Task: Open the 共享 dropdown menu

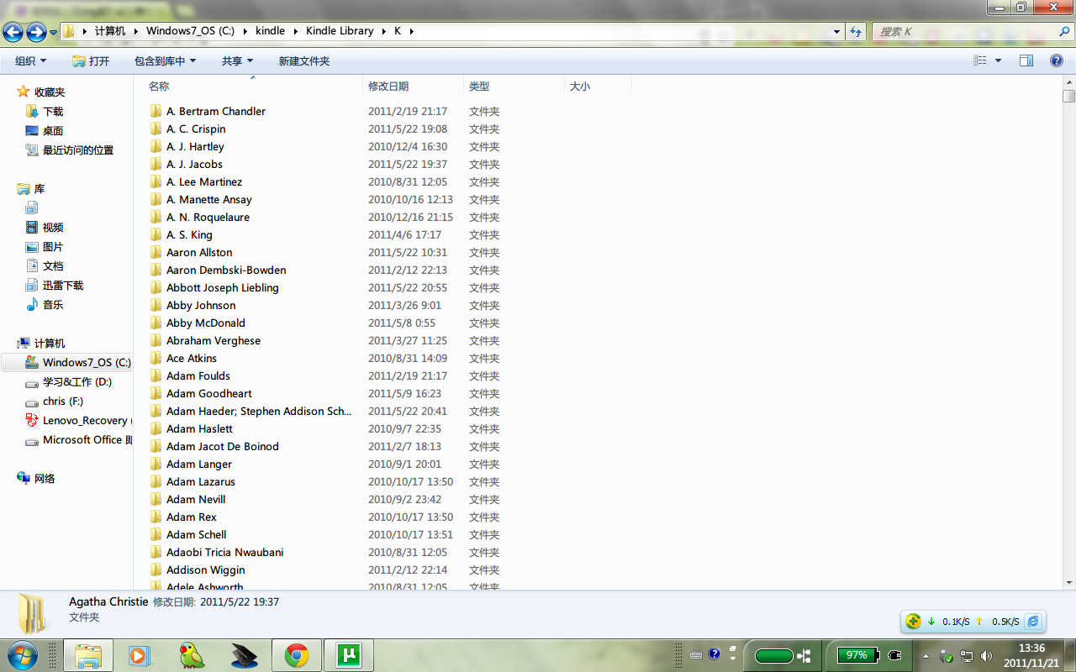Action: tap(237, 61)
